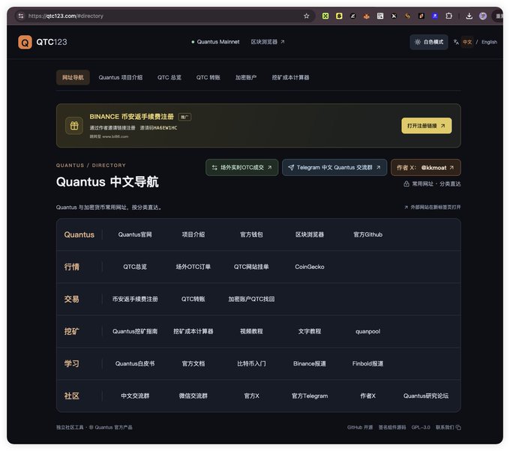Click the green extension icon in toolbar
Viewport: 510px width, 451px height.
(x=325, y=16)
